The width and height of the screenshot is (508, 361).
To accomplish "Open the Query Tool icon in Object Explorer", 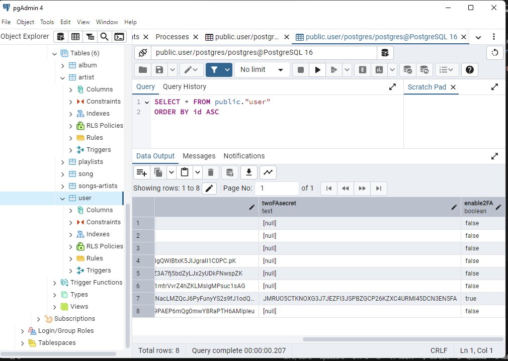I will coord(60,37).
